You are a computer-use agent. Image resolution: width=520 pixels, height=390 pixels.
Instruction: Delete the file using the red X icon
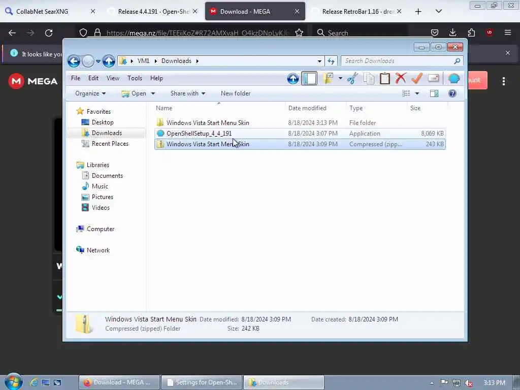click(401, 78)
